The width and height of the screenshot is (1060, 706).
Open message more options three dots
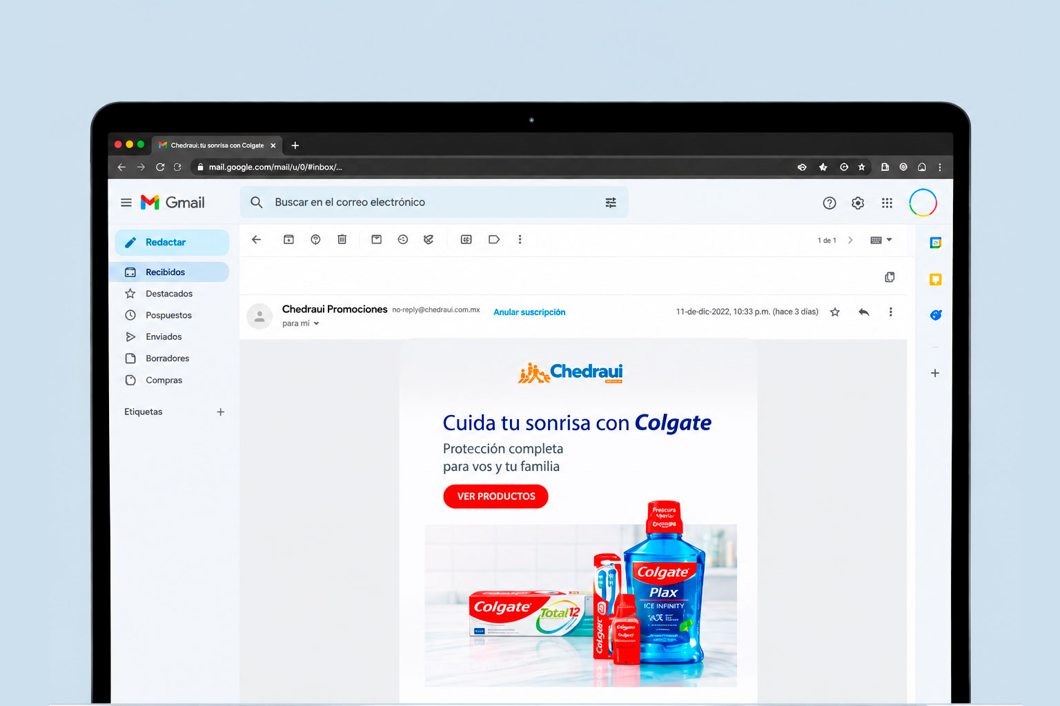[x=890, y=312]
